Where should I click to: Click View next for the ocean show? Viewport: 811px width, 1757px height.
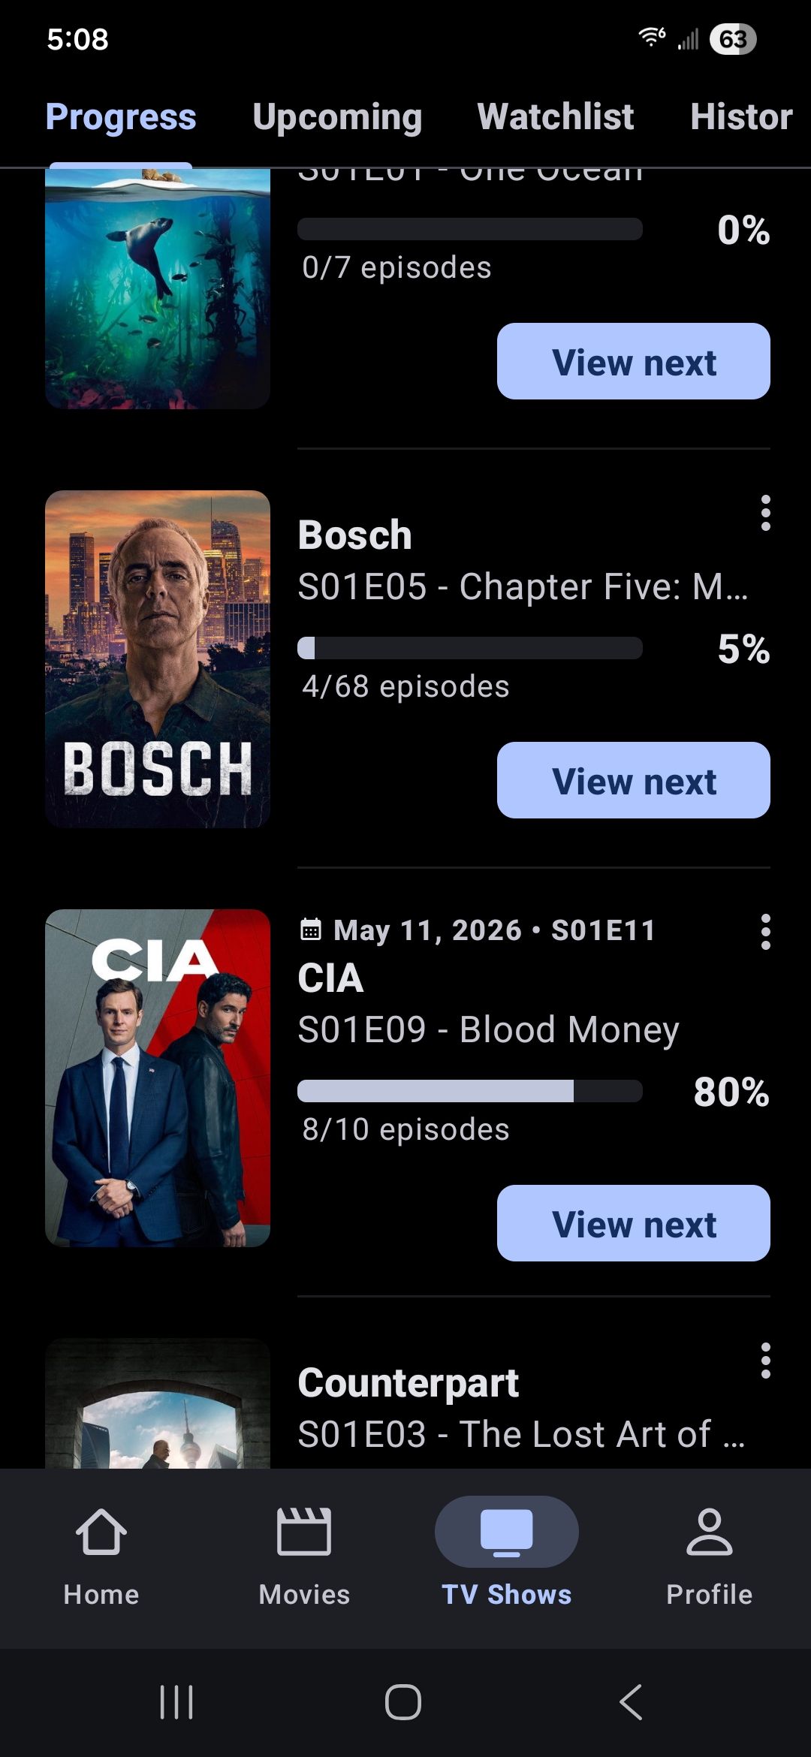point(634,361)
